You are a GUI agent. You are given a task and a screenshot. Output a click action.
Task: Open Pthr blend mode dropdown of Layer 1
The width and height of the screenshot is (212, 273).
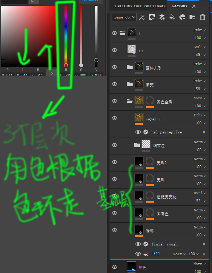click(200, 115)
